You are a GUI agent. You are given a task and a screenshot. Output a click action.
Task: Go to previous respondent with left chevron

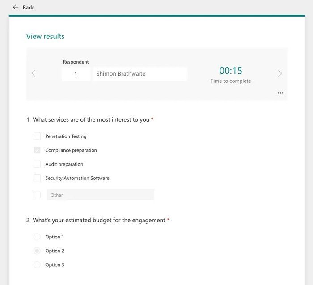(34, 73)
